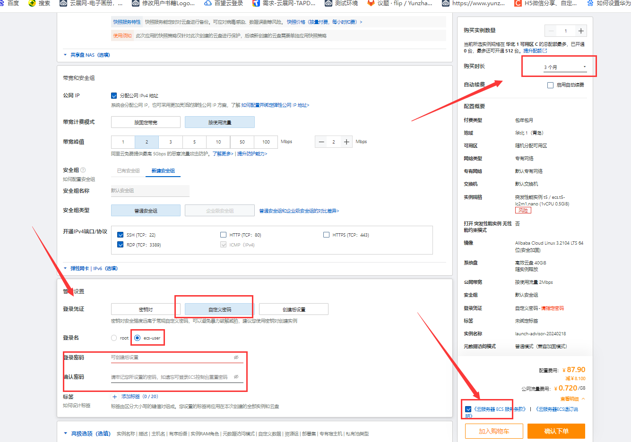631x442 pixels.
Task: Click the minus icon beside bandwidth Mbps value
Action: pos(321,142)
